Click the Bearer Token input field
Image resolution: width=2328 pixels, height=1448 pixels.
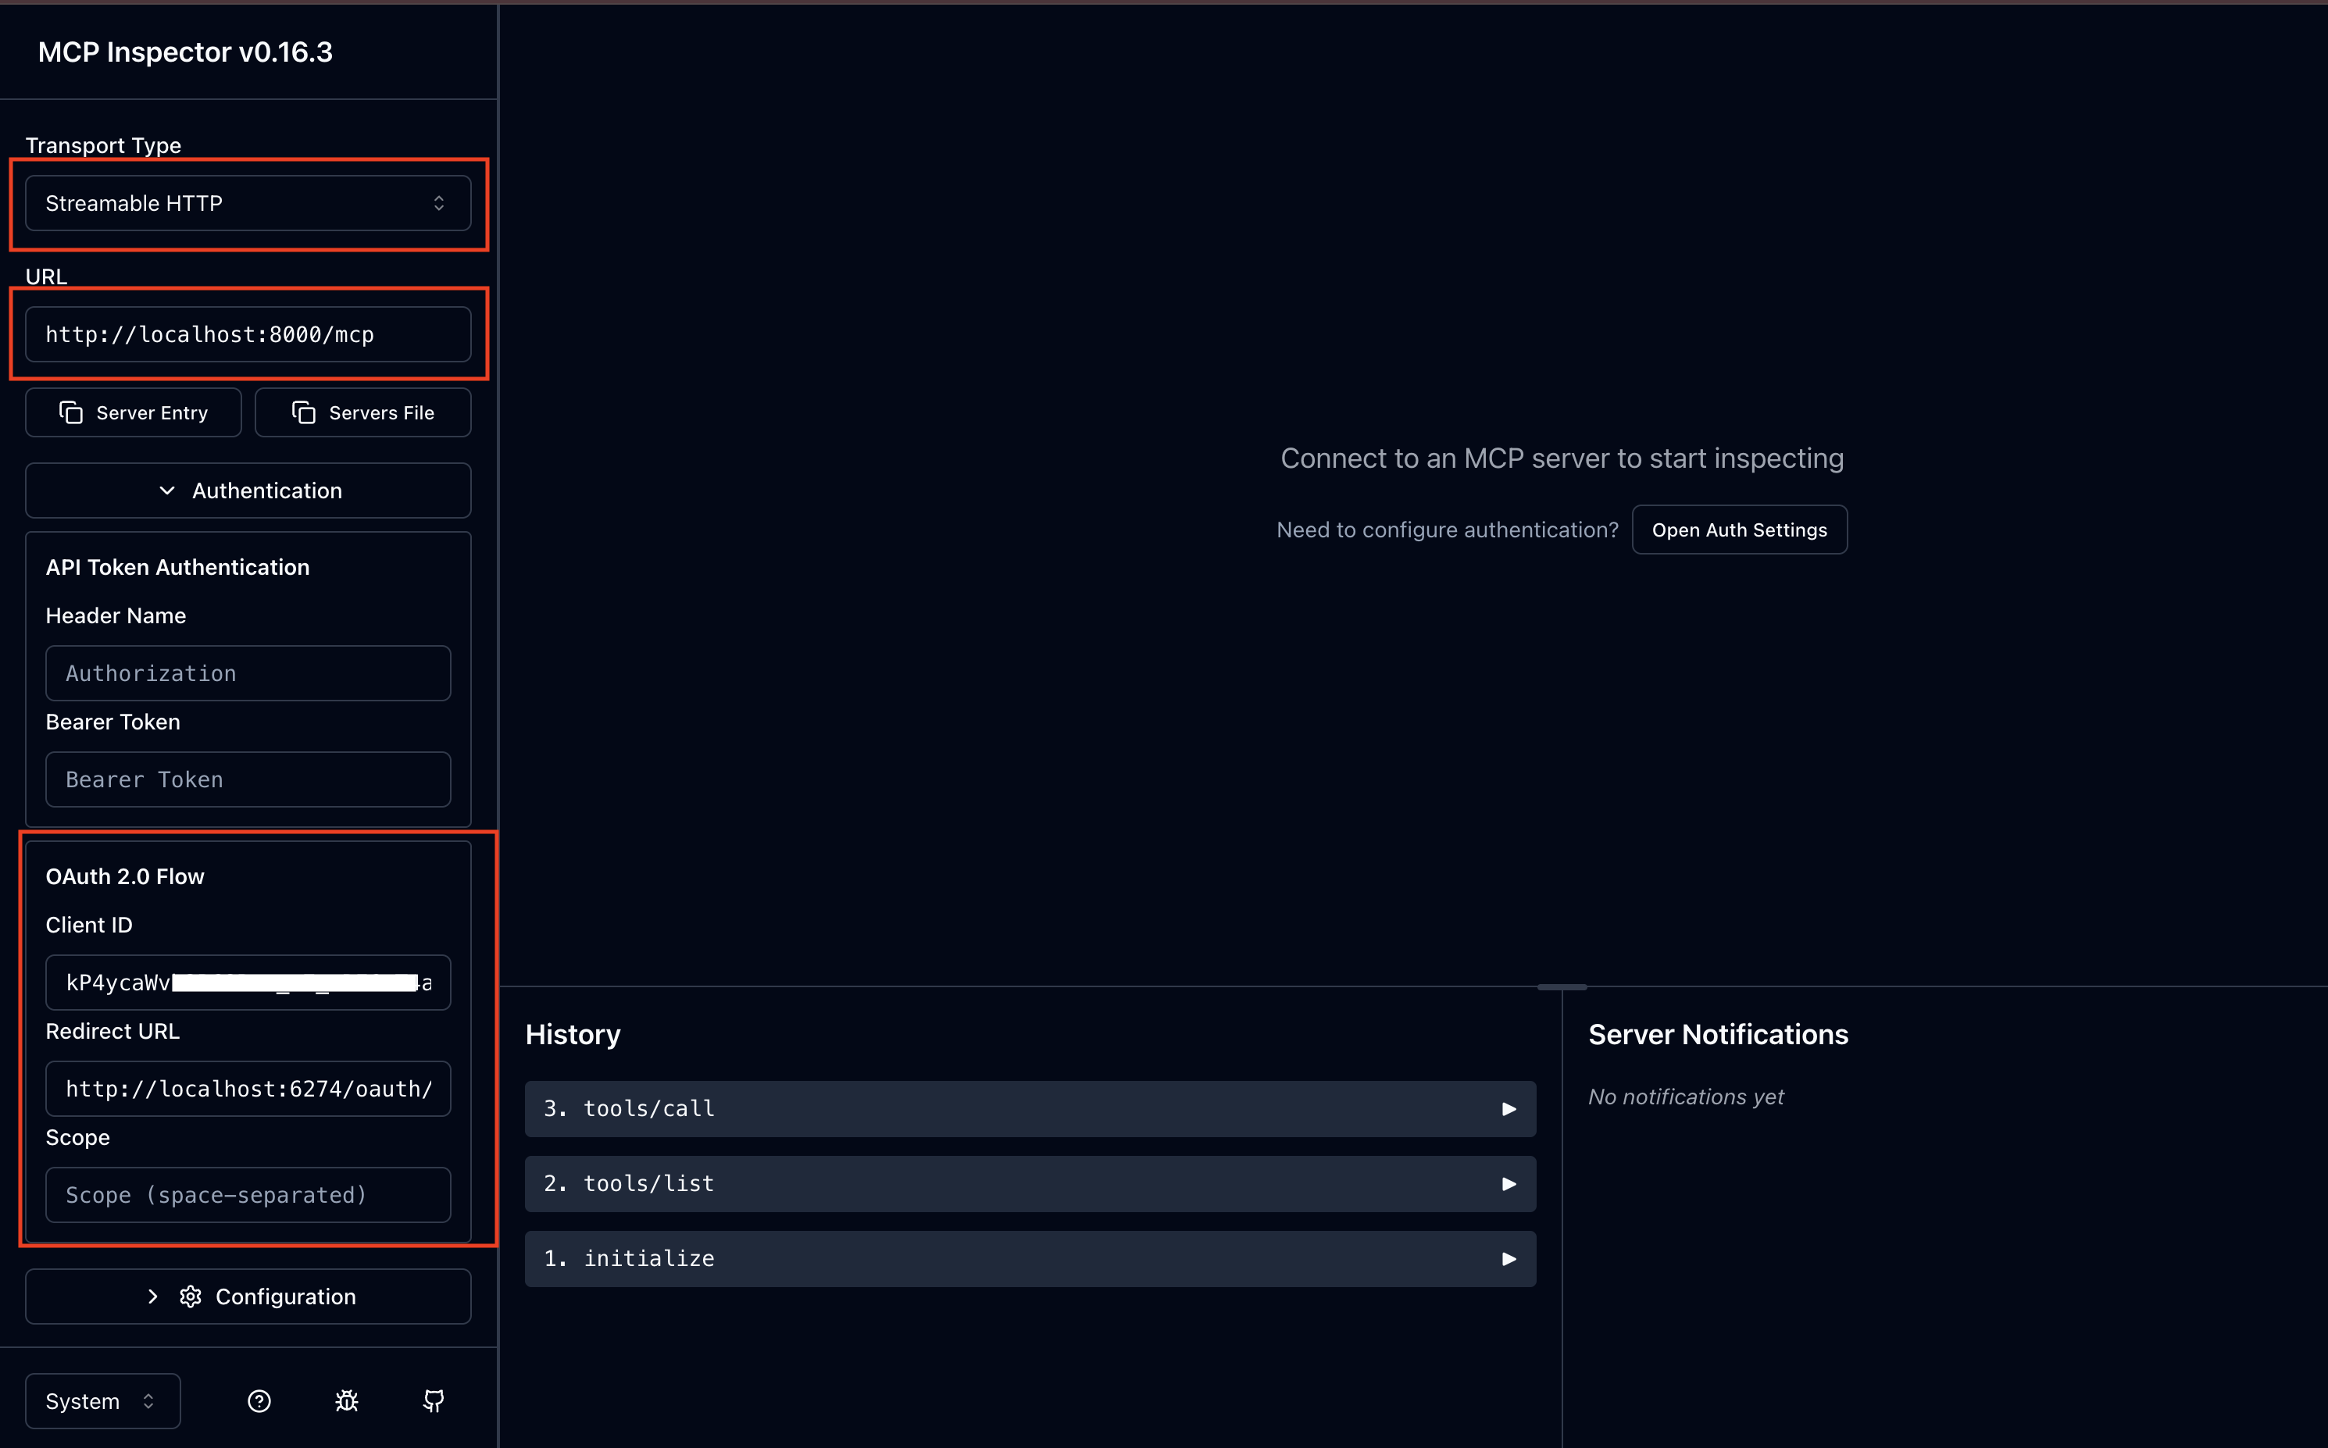[247, 779]
